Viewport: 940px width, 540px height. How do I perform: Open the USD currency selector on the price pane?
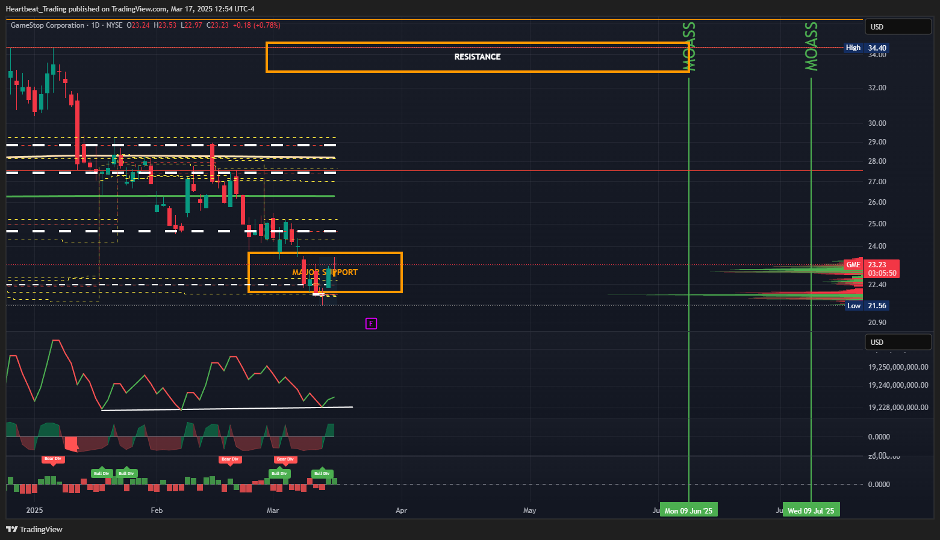coord(898,26)
